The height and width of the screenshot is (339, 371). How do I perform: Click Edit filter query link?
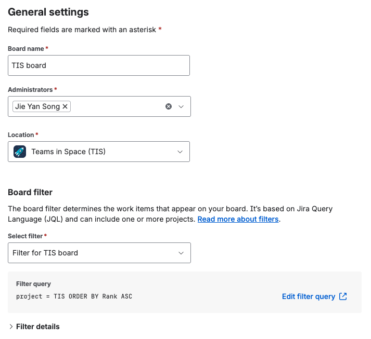click(309, 296)
